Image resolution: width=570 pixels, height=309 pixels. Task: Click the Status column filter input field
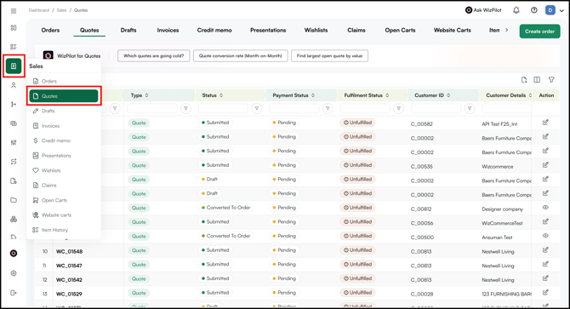tap(223, 108)
